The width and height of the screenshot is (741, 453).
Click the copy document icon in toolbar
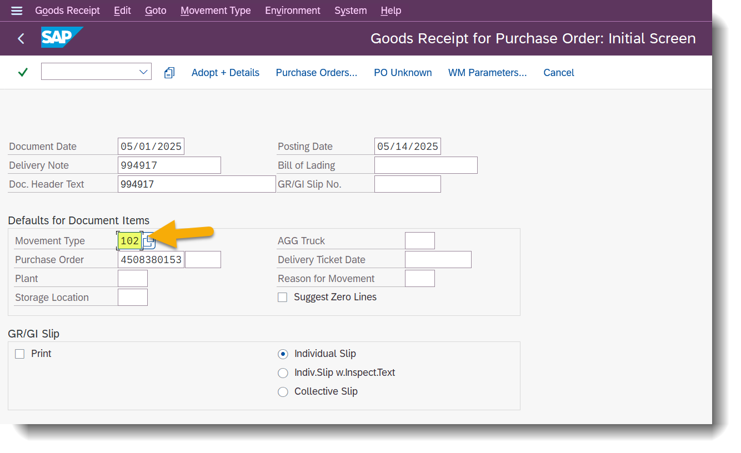click(169, 73)
